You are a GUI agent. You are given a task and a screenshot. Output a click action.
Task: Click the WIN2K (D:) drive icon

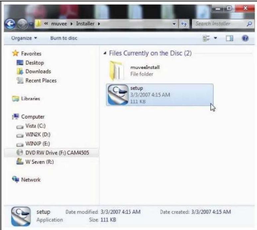click(20, 136)
